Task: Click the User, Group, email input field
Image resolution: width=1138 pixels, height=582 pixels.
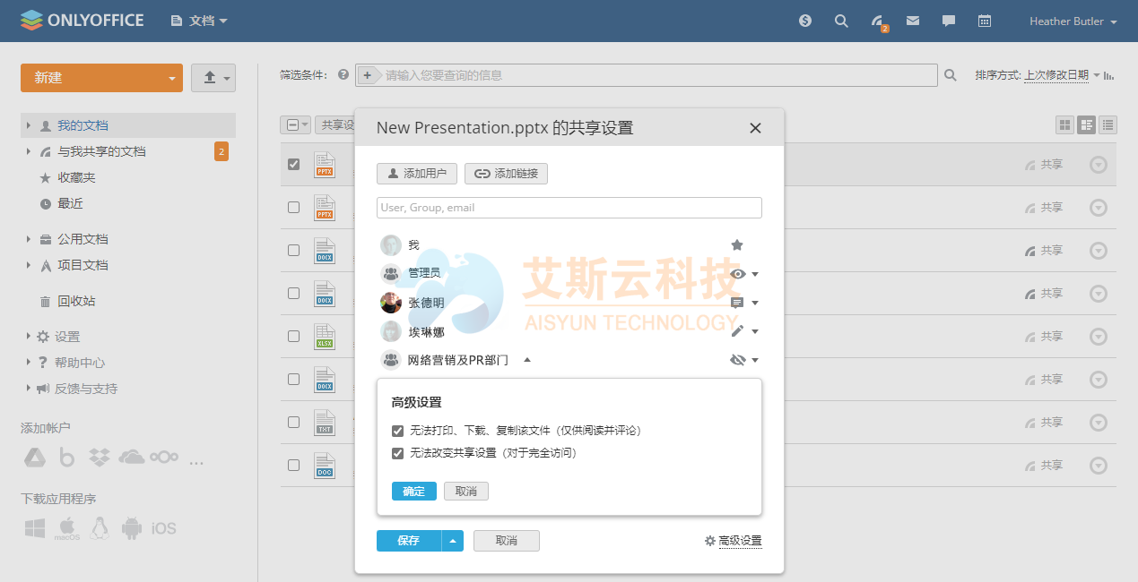Action: click(x=569, y=208)
